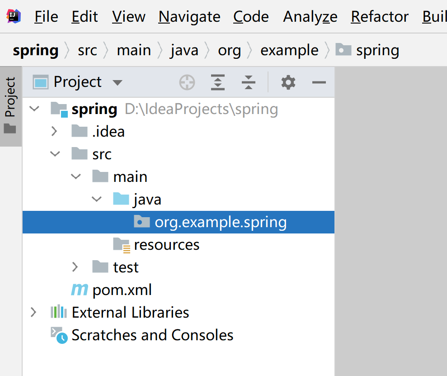Collapse all tree nodes with collapse-all icon
This screenshot has height=376, width=447.
click(249, 82)
